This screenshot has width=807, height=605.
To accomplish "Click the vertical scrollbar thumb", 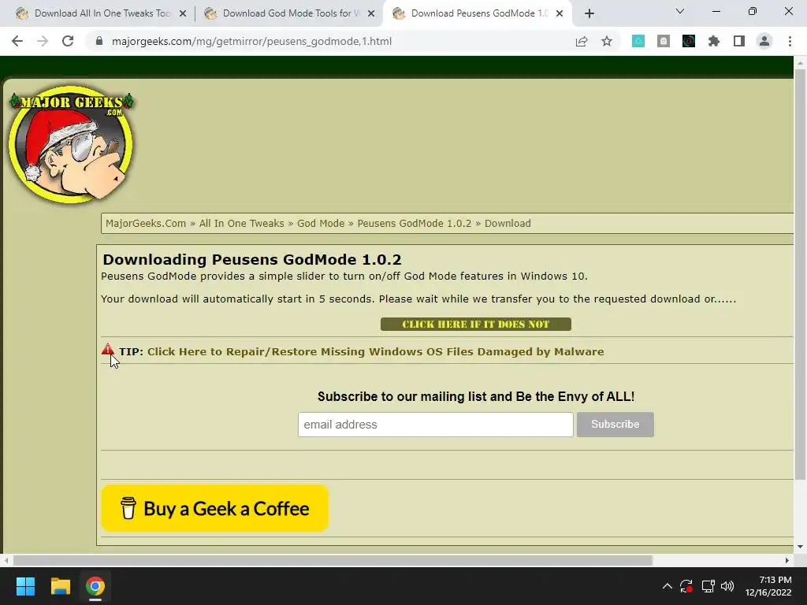I will (800, 275).
